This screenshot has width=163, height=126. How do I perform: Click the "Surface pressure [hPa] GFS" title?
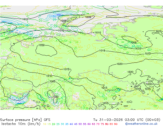point(25,120)
